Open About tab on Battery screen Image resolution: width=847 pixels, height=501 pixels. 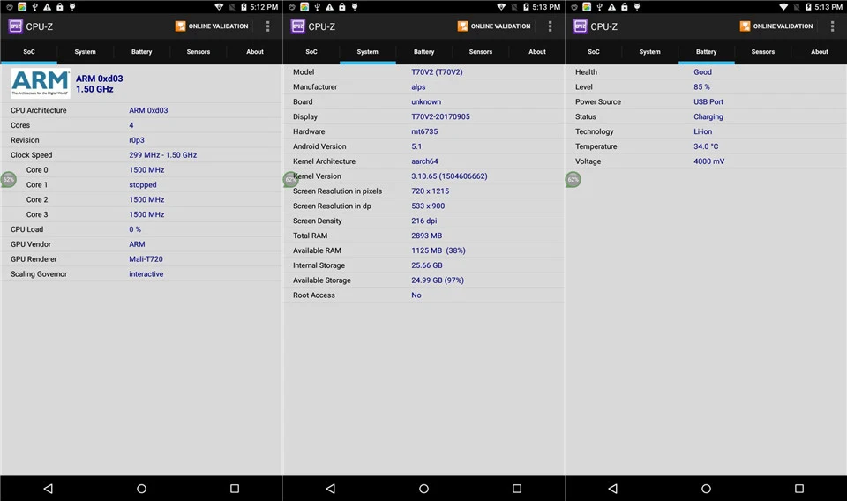(820, 52)
